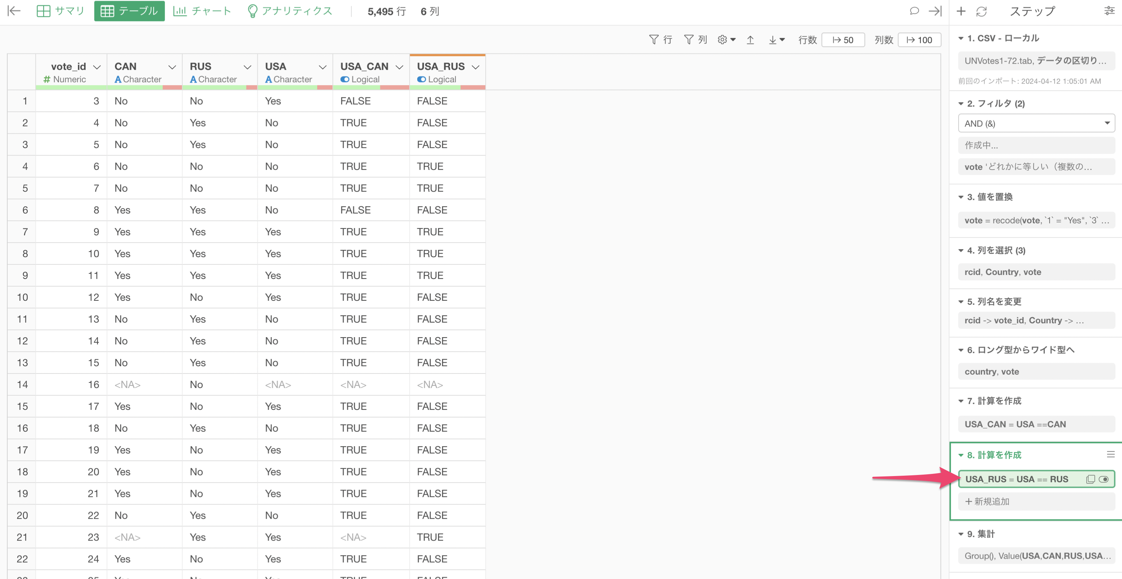Open the UNVotes1-72.tab data source step

1036,61
